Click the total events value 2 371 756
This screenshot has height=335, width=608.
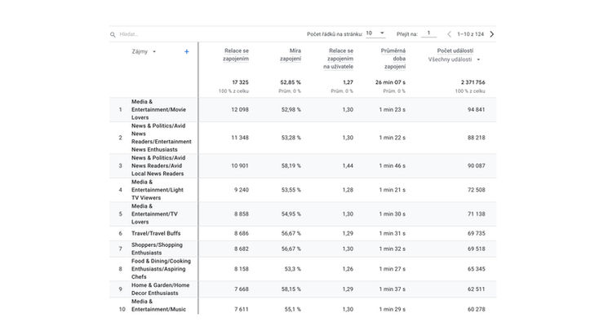473,82
